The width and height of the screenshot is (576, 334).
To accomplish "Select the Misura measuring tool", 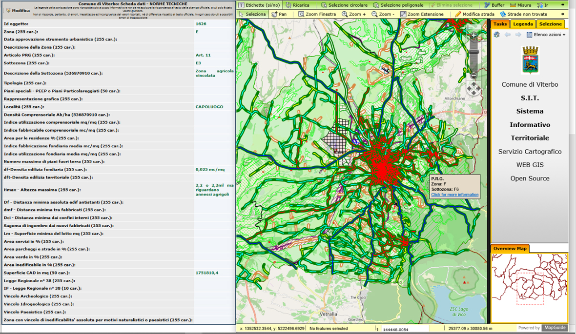I will tap(520, 5).
